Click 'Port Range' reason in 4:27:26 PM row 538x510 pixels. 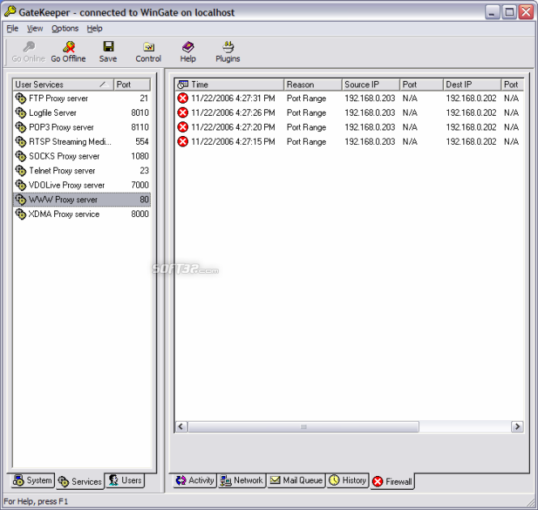point(306,113)
